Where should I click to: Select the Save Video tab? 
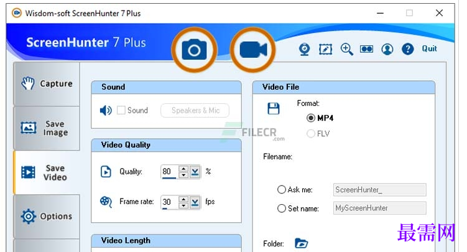(47, 172)
